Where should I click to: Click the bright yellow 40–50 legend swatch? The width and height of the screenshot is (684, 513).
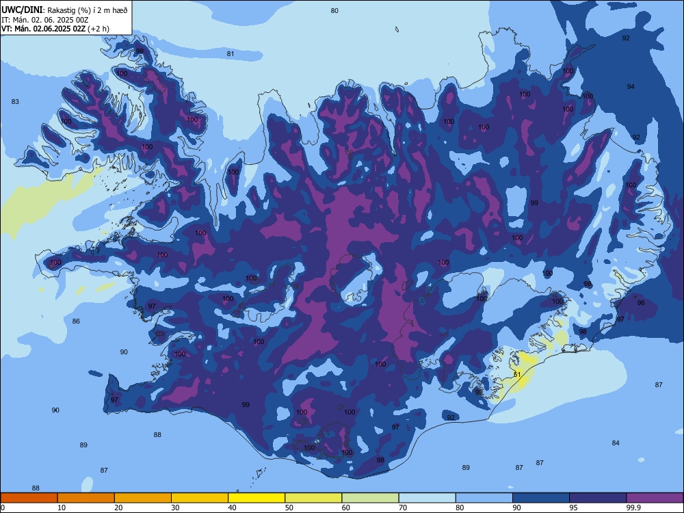pos(256,498)
